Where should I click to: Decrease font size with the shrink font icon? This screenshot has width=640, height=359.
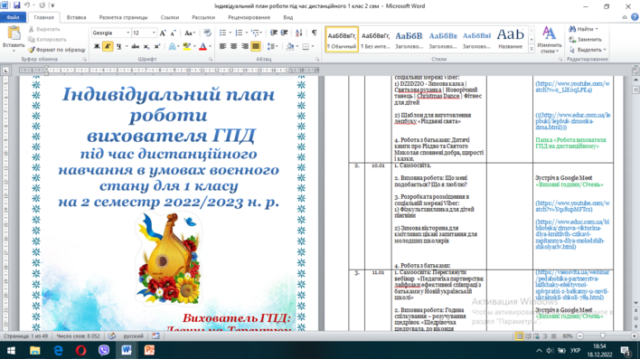[x=173, y=33]
